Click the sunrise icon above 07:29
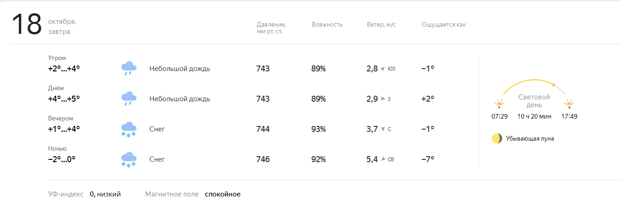Screen dimensions: 620x207 pyautogui.click(x=499, y=104)
